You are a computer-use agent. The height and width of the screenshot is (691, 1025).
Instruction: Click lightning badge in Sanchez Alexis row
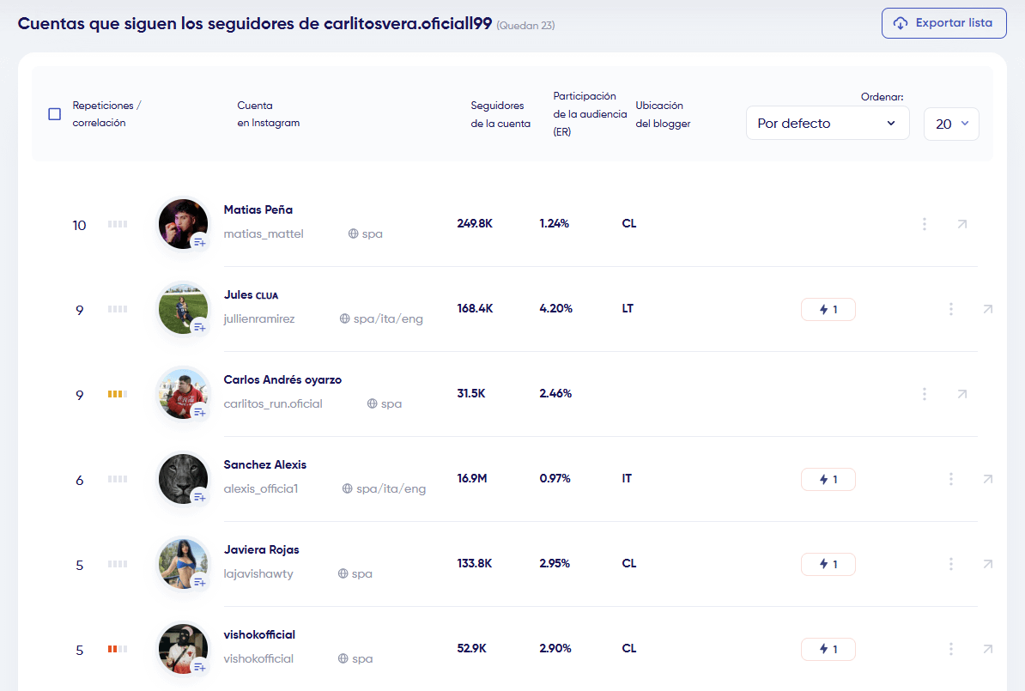coord(828,479)
